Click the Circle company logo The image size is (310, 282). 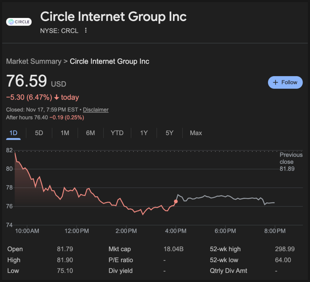[x=19, y=22]
